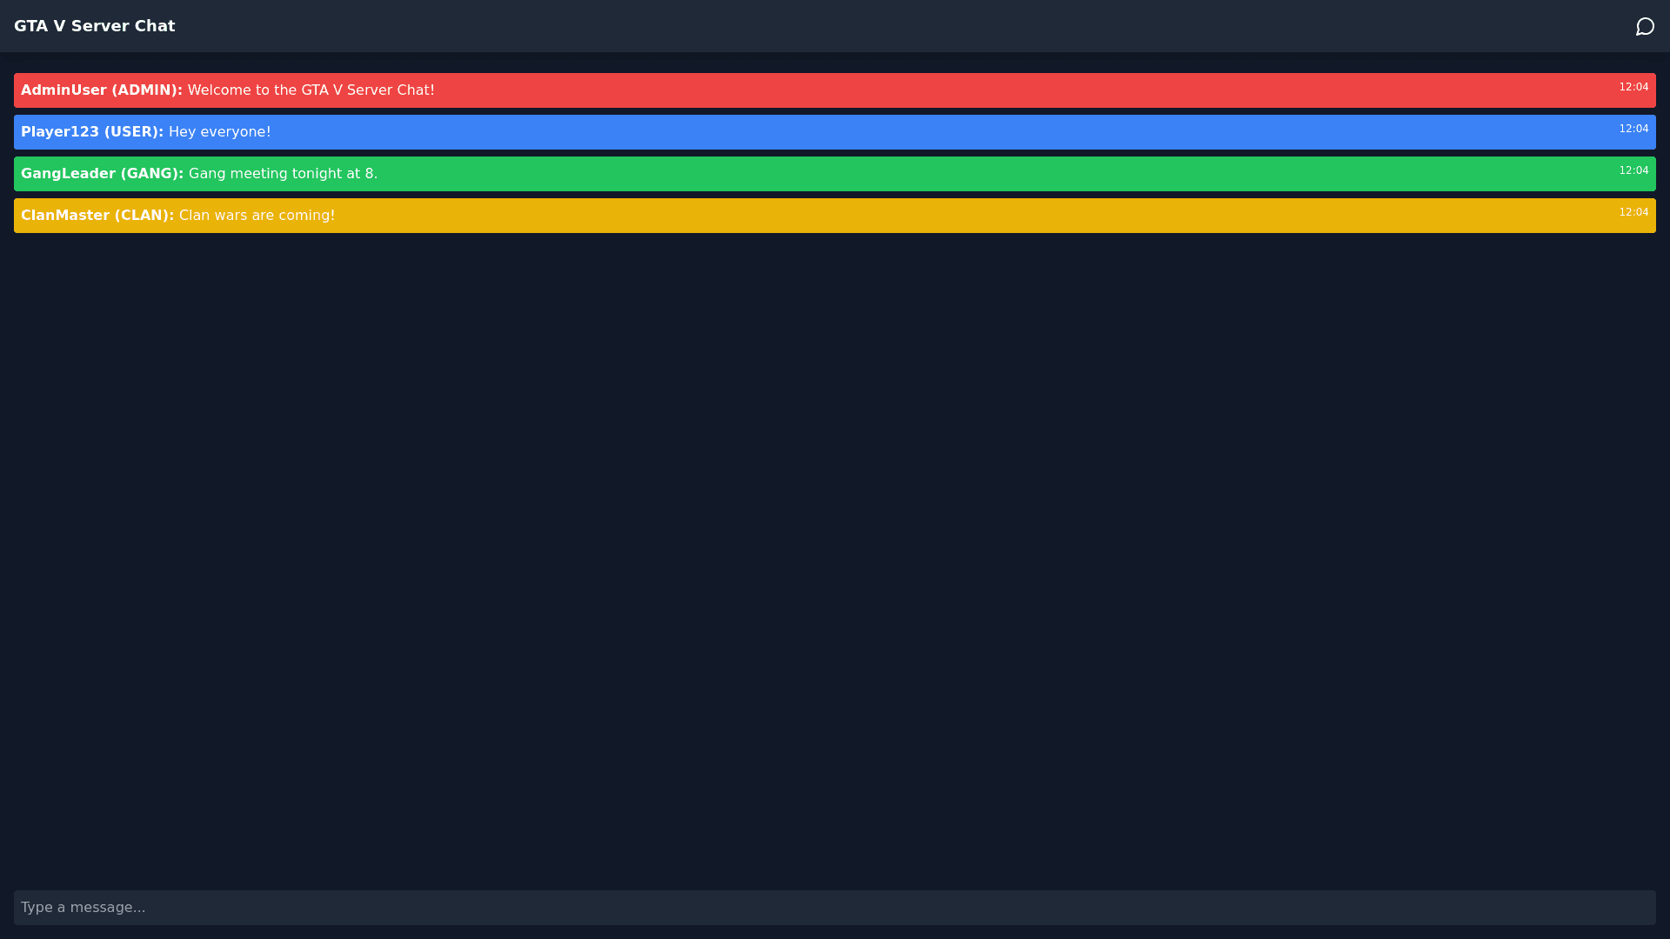Click the timestamp on ClanMaster's message
The height and width of the screenshot is (939, 1670).
point(1633,212)
